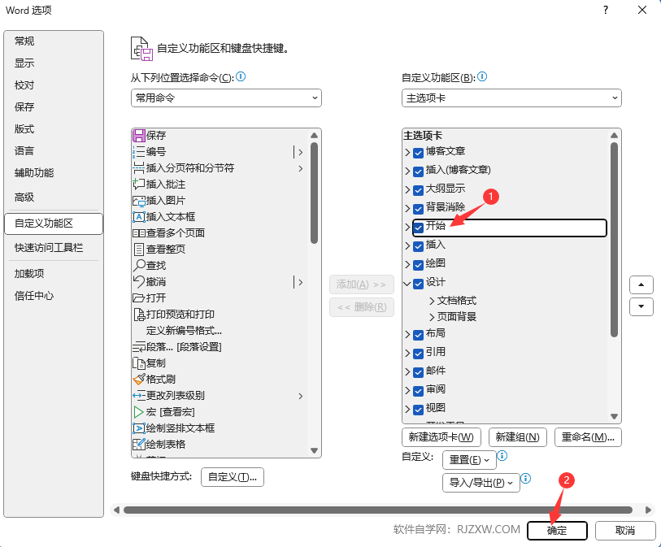Screen dimensions: 661x547
Task: Uncheck the 博客文章 tab checkbox
Action: (418, 153)
